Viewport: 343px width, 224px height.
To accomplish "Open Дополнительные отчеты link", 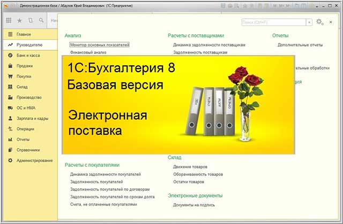I will (x=300, y=45).
